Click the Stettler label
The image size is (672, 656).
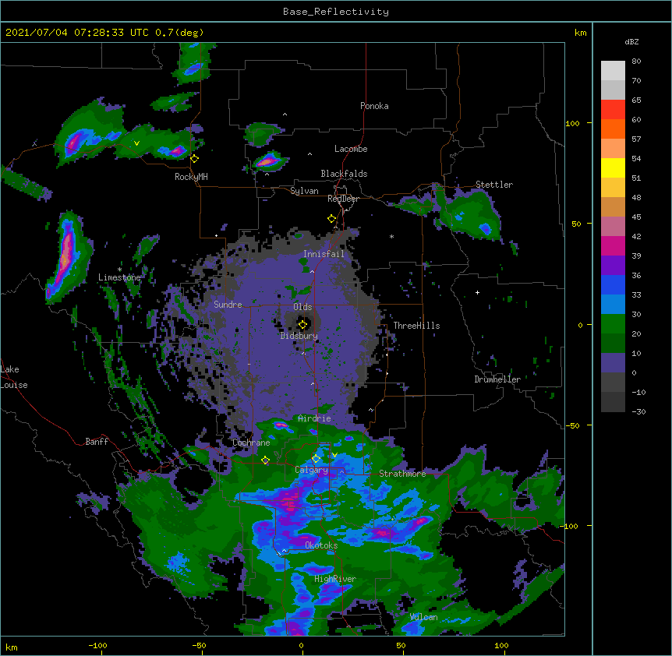[x=494, y=185]
